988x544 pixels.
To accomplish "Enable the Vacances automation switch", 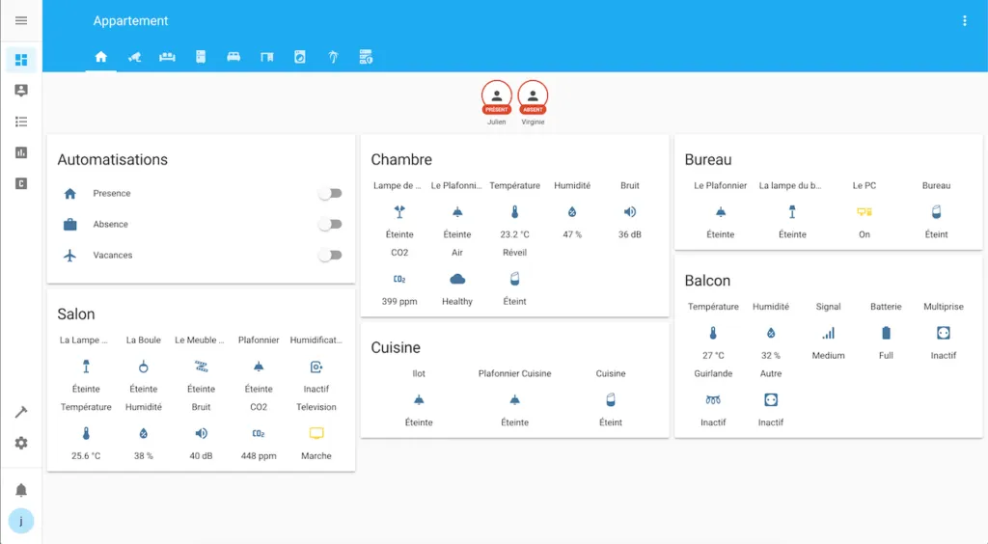I will pos(330,255).
